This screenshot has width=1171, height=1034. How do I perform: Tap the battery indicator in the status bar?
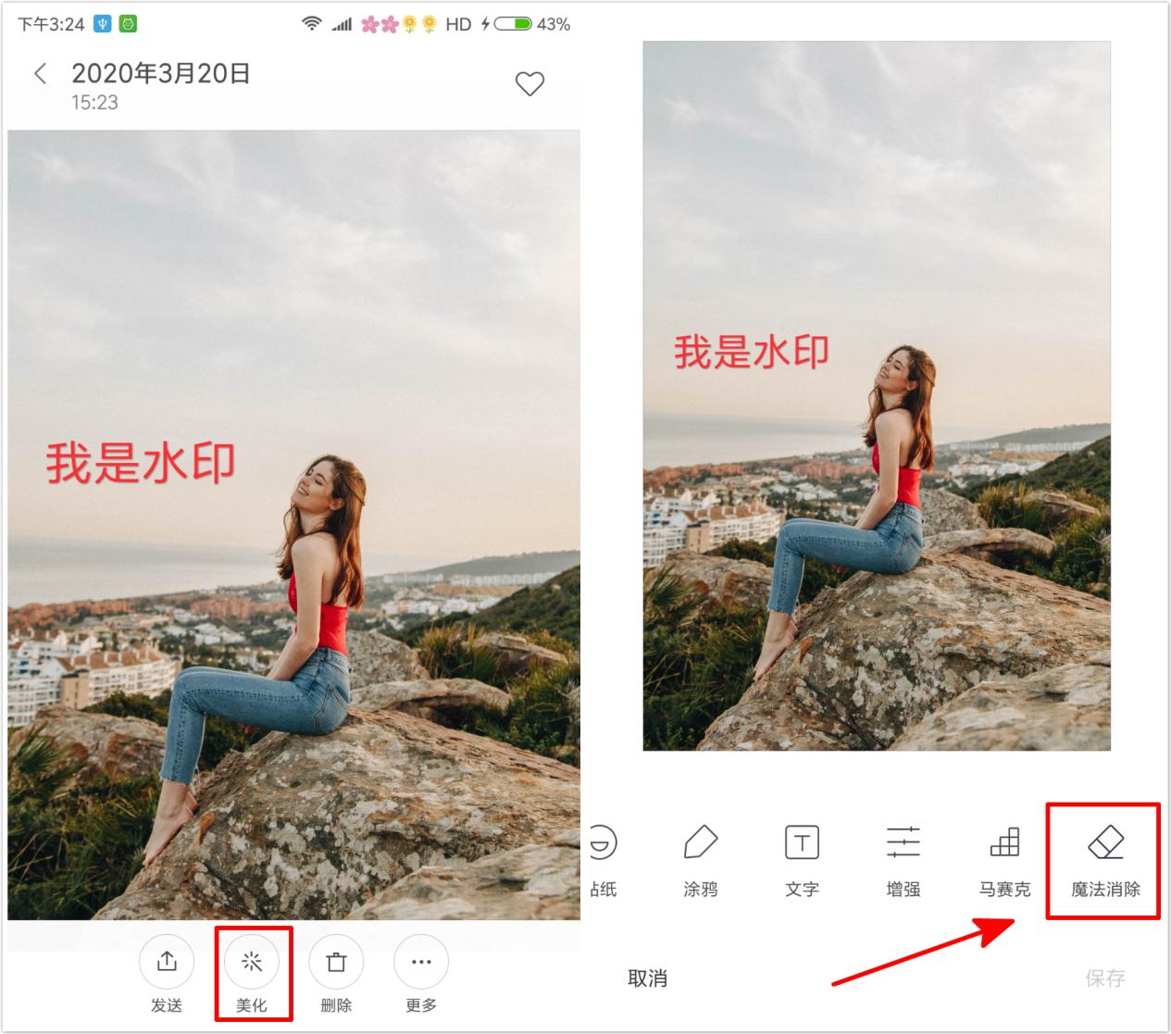(x=513, y=24)
